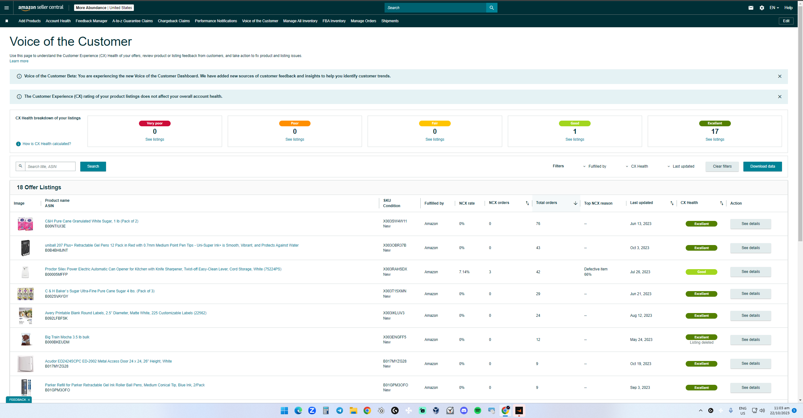Open Avery Printable Blank Round Labels listing
This screenshot has height=418, width=803.
125,313
